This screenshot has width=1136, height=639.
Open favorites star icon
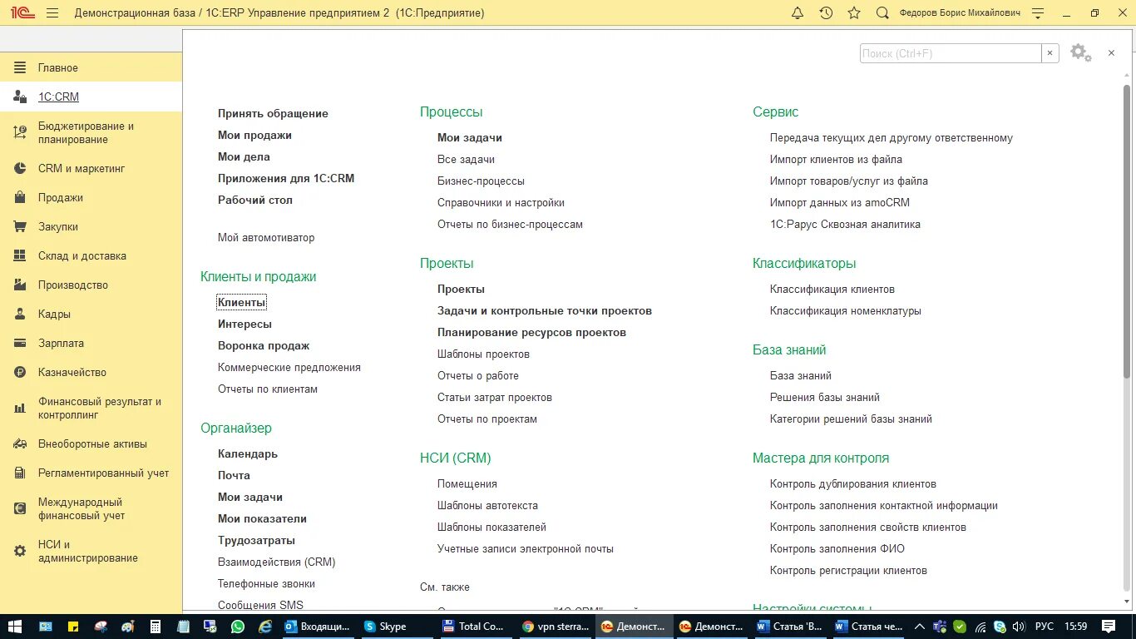click(x=854, y=13)
